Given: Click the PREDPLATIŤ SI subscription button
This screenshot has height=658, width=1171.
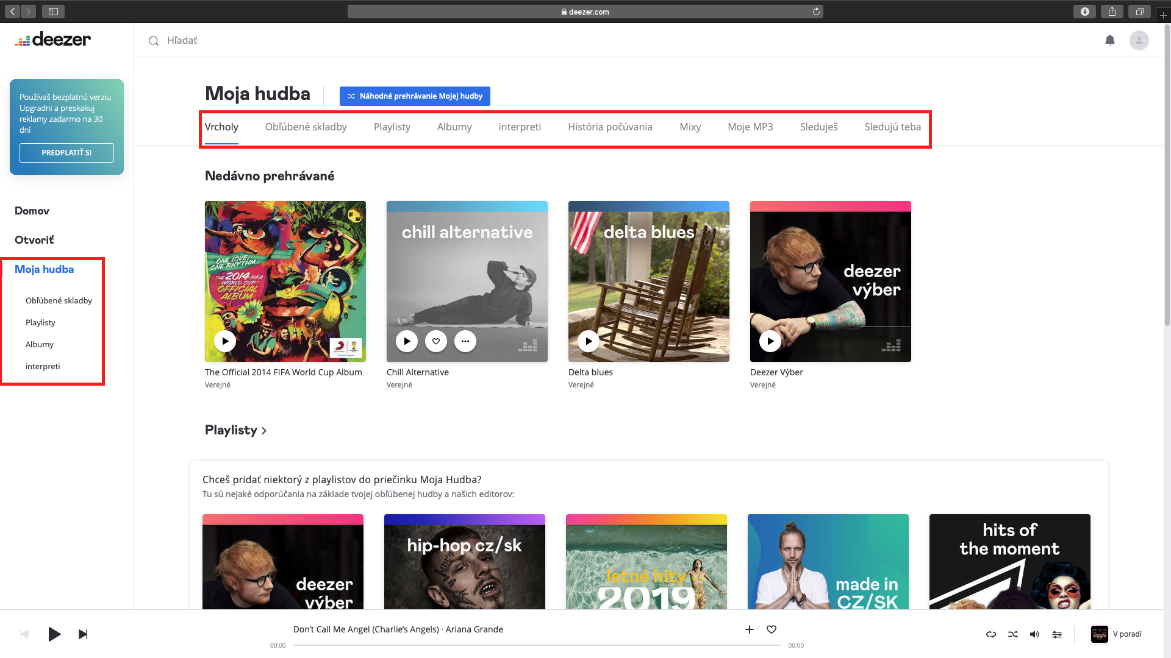Looking at the screenshot, I should click(x=66, y=153).
